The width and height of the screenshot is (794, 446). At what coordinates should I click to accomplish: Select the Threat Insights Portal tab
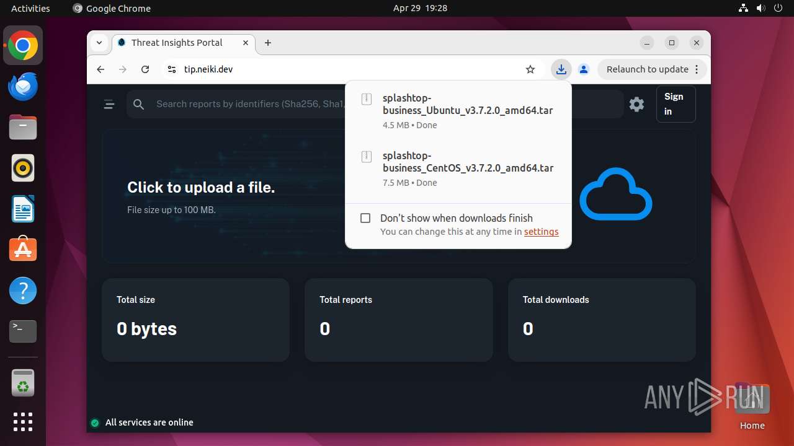tap(182, 43)
